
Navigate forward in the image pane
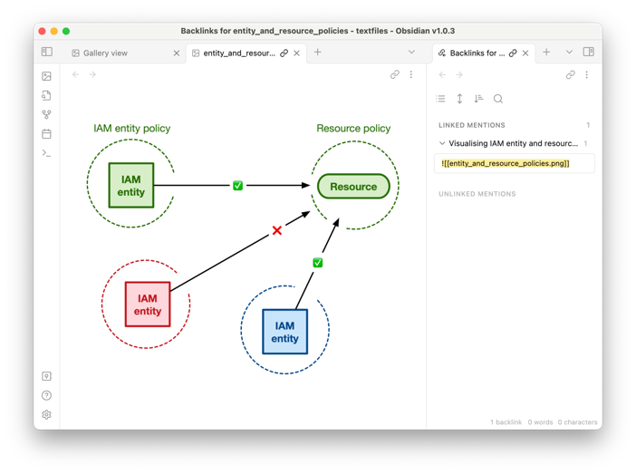92,74
